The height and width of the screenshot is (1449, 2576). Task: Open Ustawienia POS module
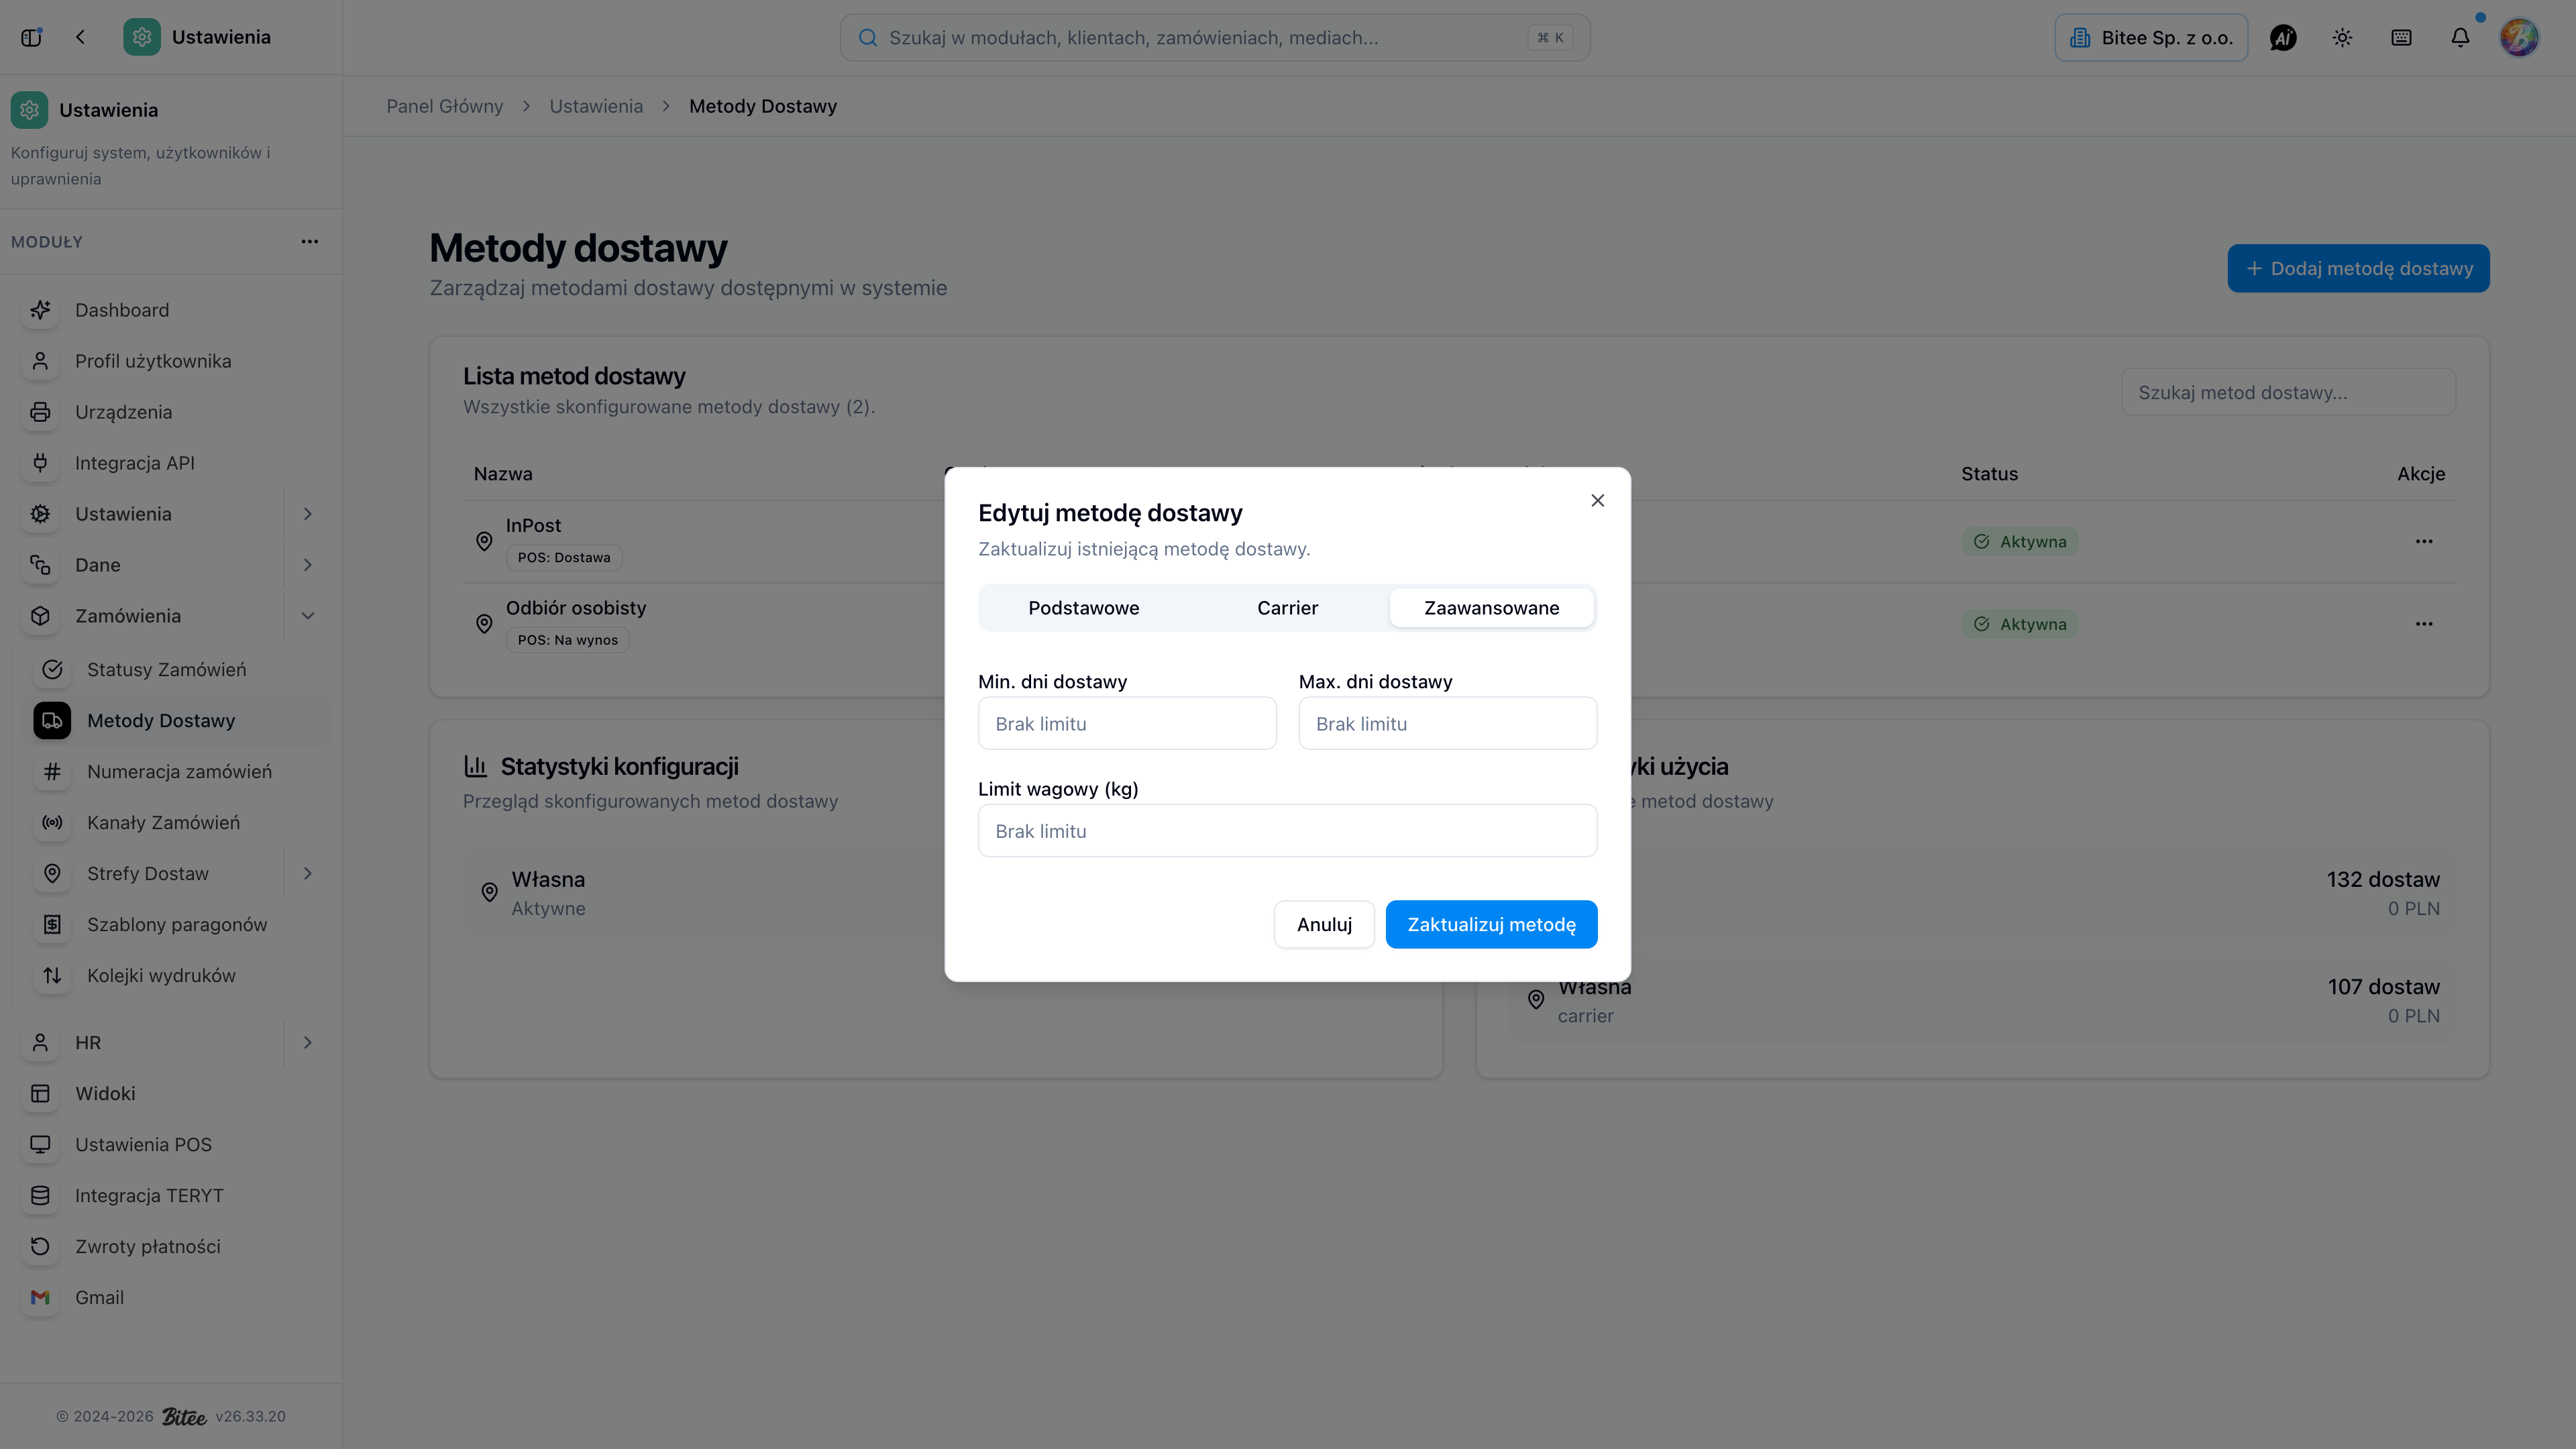144,1145
